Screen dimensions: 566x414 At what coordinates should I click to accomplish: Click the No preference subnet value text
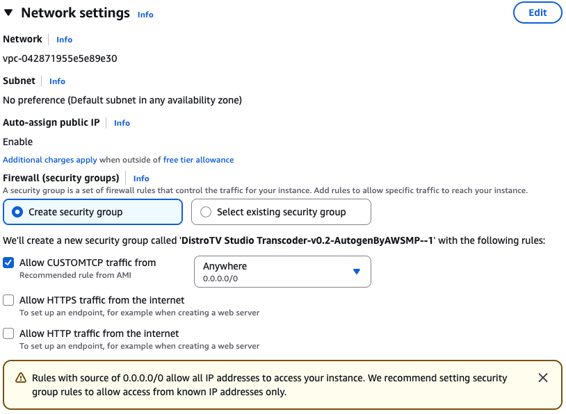click(122, 100)
